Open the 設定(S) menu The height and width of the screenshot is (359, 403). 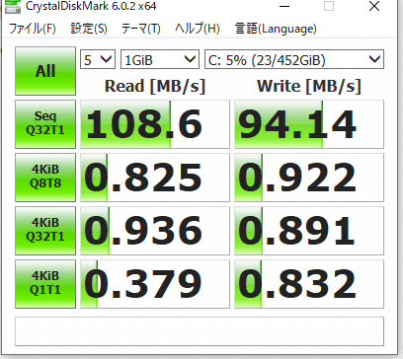[89, 29]
